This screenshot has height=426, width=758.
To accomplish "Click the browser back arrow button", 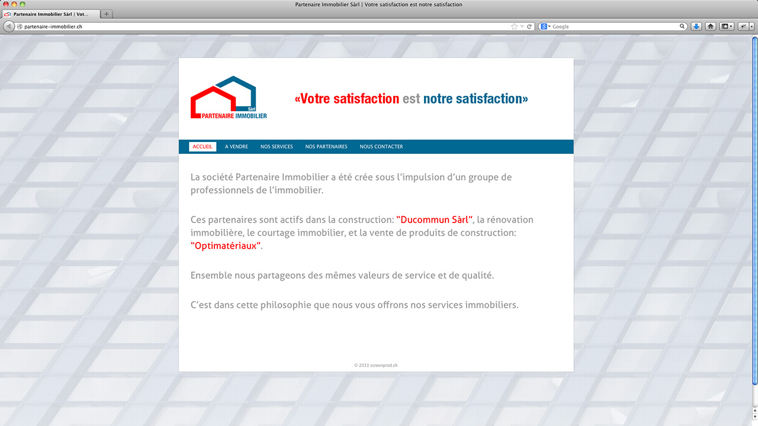I will tap(9, 27).
